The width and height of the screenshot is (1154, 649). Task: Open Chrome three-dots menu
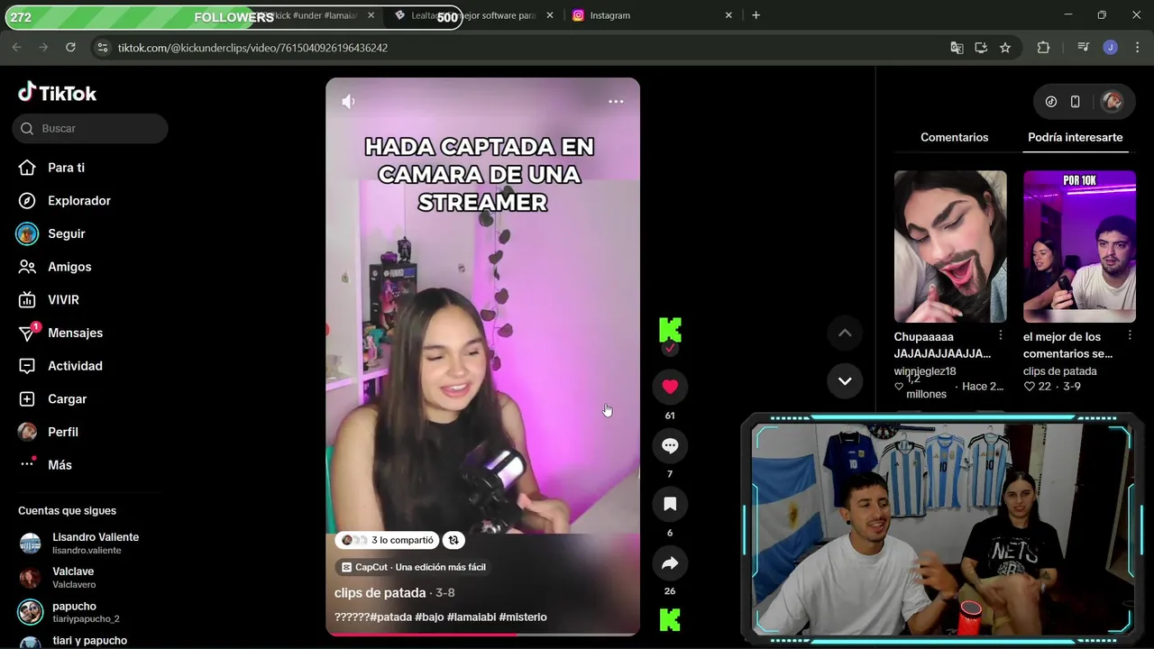(1138, 48)
